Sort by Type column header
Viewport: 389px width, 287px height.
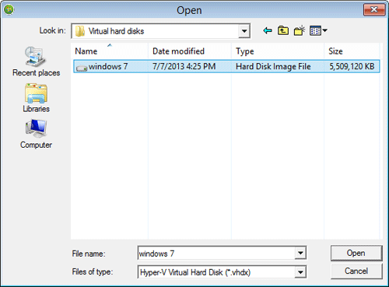click(278, 51)
